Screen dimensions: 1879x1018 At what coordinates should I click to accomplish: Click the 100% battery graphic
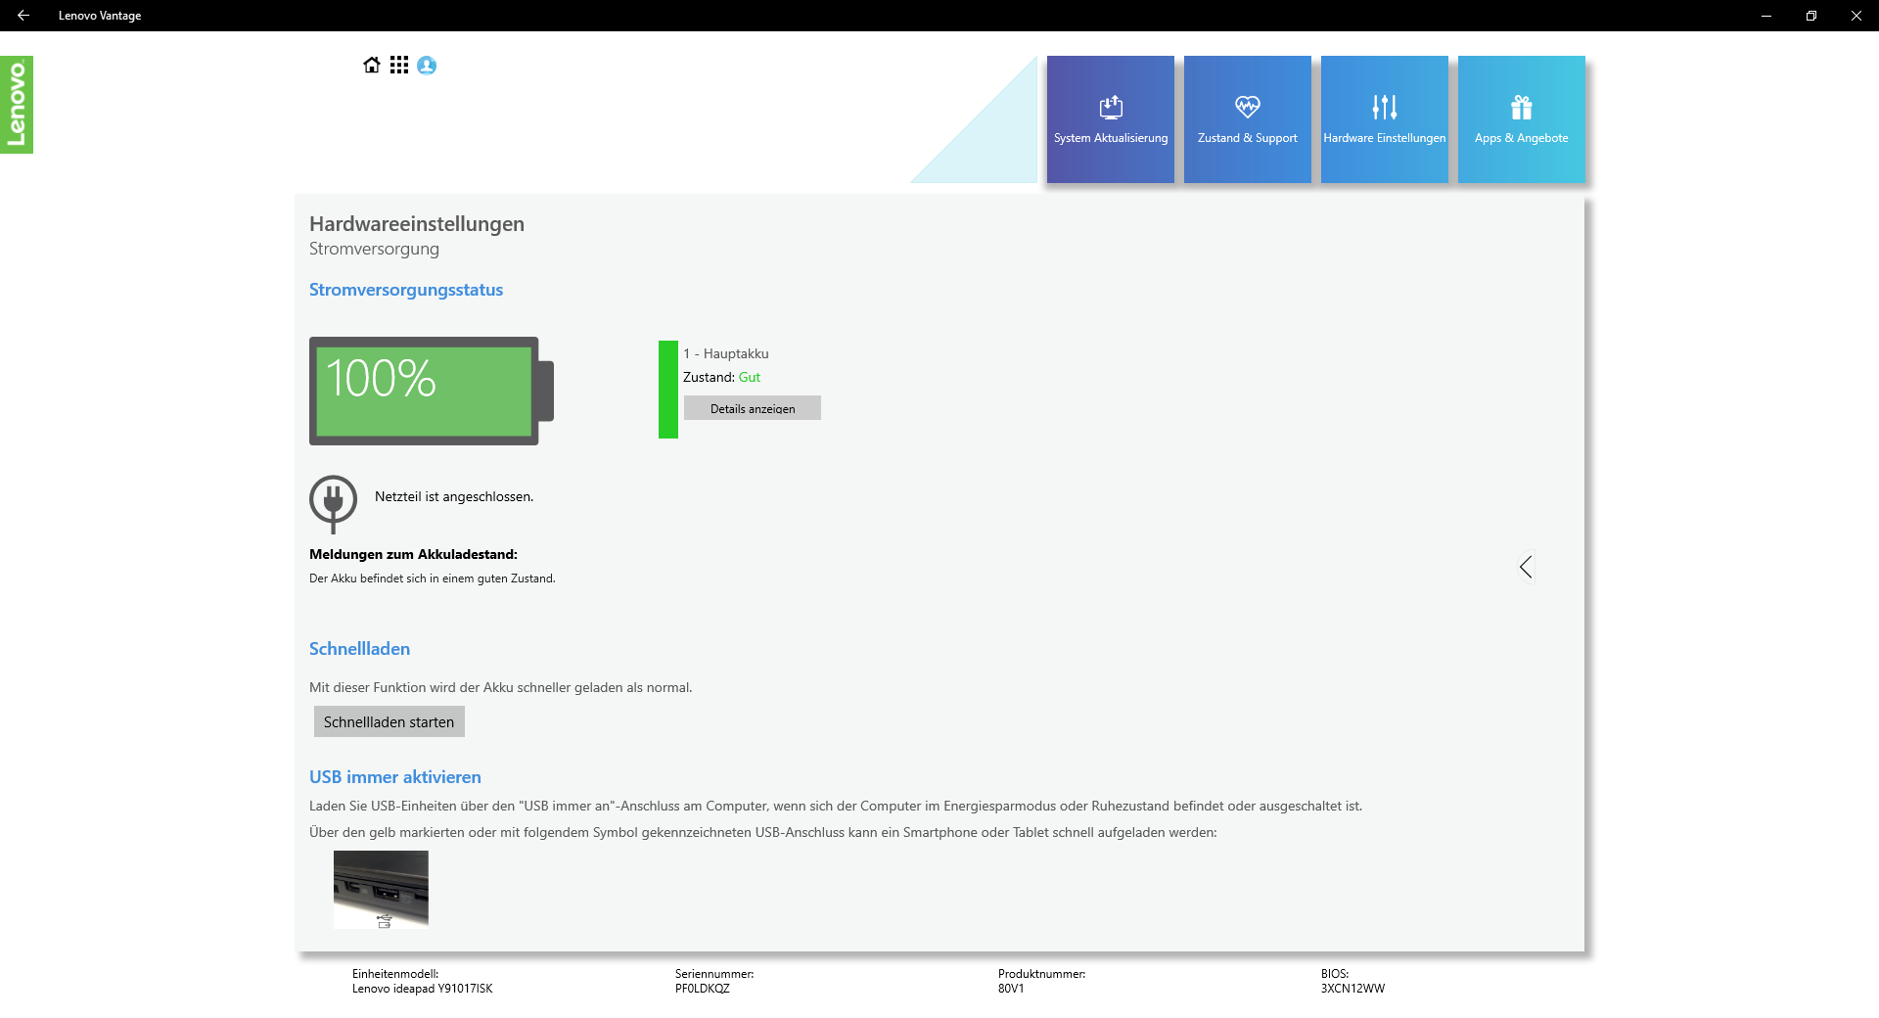coord(432,391)
